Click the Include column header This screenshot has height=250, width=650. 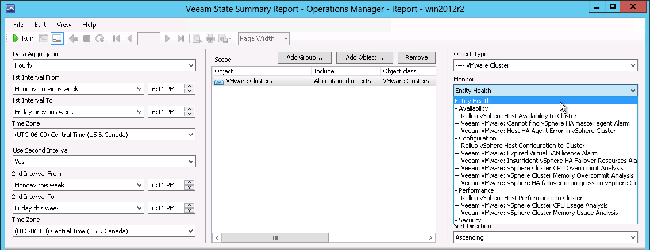346,71
